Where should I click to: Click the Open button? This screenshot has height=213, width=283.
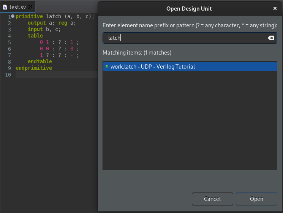click(x=256, y=199)
